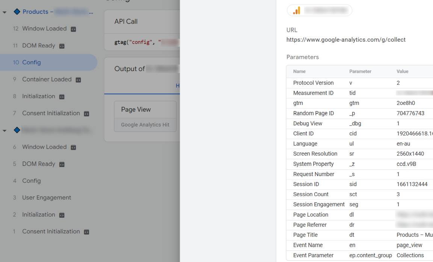Select event 9 Container Loaded
The width and height of the screenshot is (433, 262).
click(47, 80)
